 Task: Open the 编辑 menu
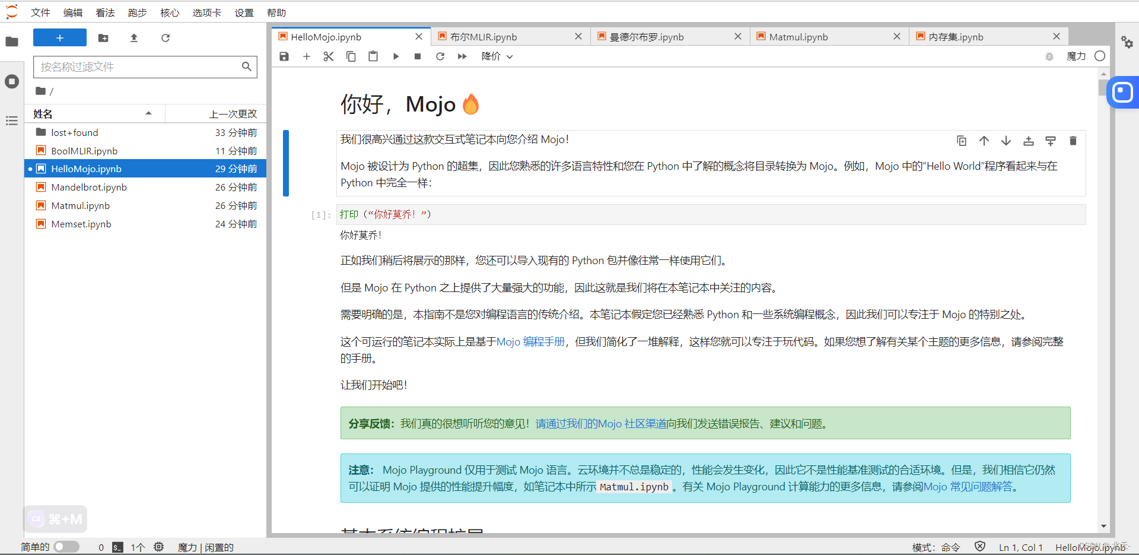click(x=73, y=12)
